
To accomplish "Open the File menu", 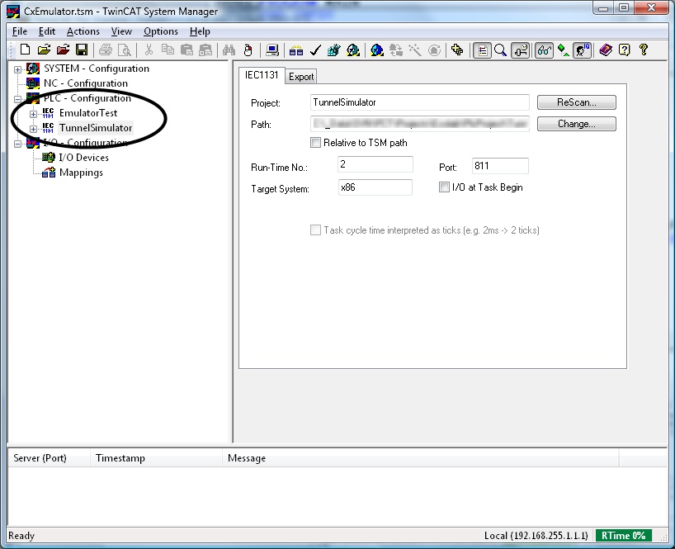I will pyautogui.click(x=19, y=31).
